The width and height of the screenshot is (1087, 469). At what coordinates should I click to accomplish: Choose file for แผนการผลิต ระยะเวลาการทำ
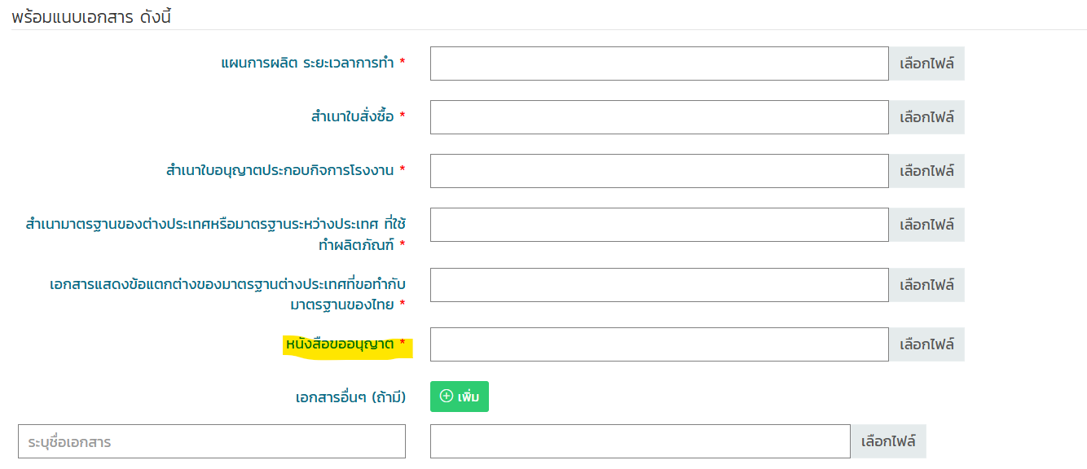[926, 64]
